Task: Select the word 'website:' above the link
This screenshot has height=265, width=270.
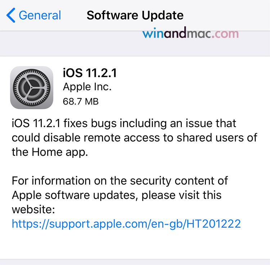Action: [x=33, y=210]
